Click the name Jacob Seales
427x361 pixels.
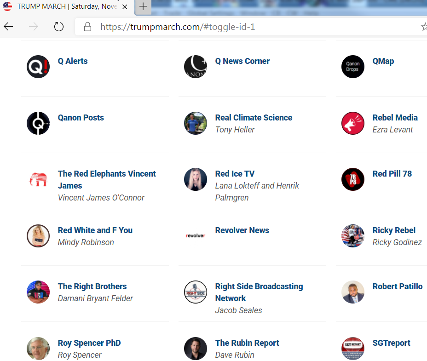pos(238,310)
